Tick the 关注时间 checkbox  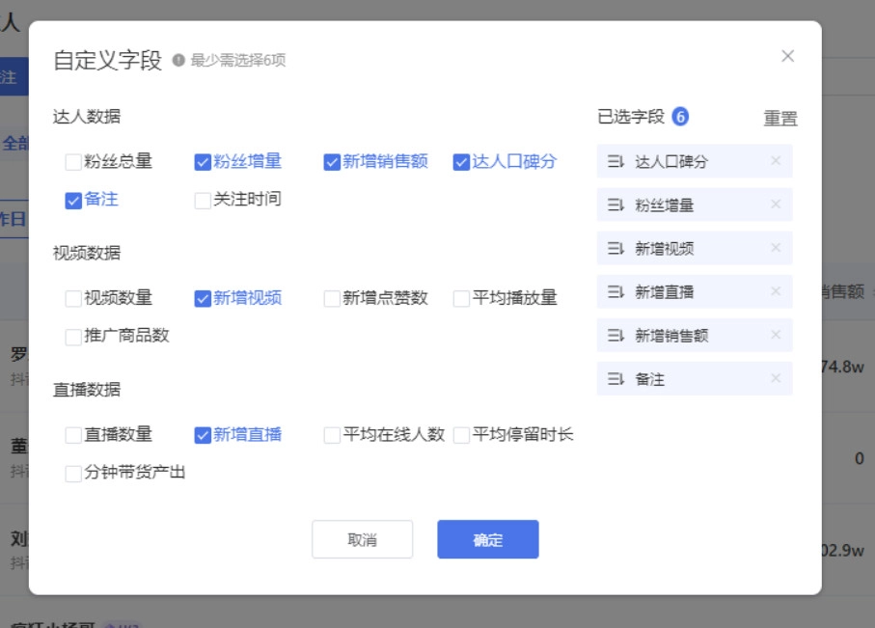[x=203, y=201]
